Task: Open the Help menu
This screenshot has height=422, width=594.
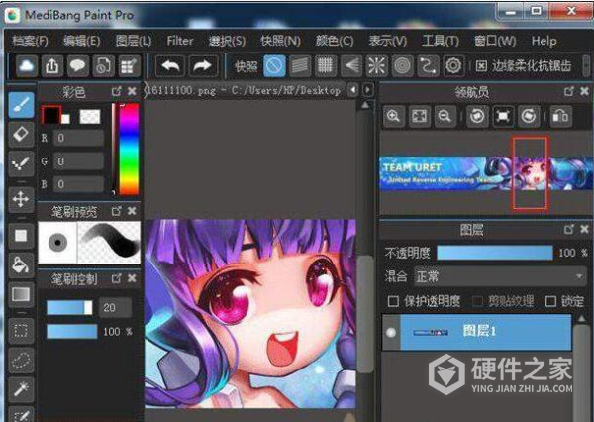Action: point(544,41)
